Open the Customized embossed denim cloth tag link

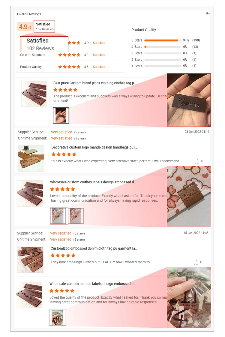coord(94,248)
